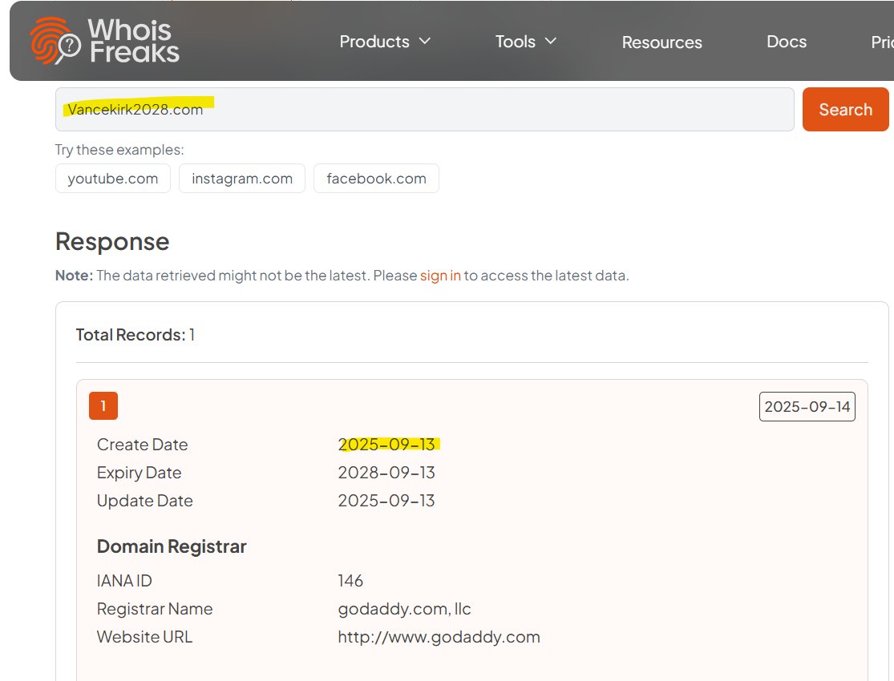Open the Docs page
The height and width of the screenshot is (681, 894).
pos(787,42)
